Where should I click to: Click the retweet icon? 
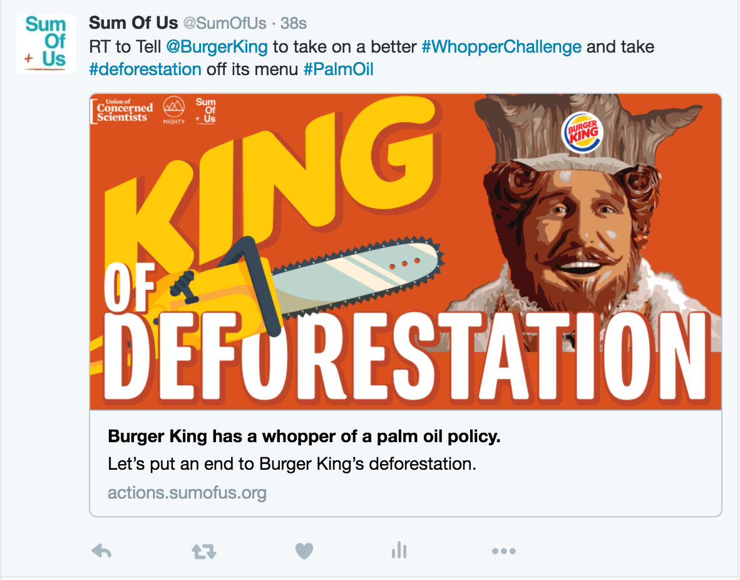pos(203,551)
